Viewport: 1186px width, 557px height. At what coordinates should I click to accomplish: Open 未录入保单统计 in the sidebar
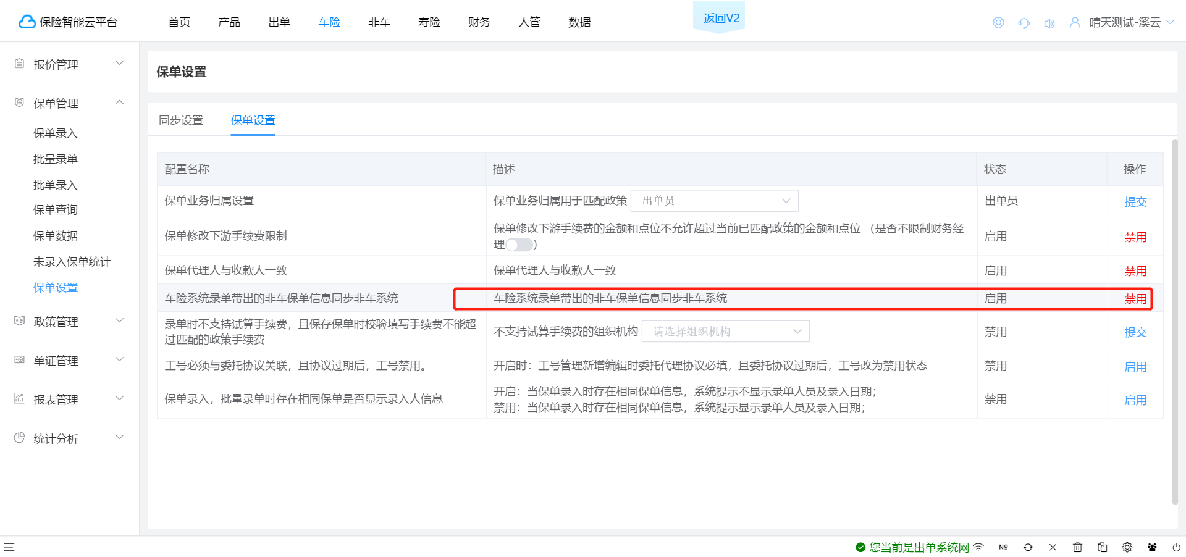point(72,262)
